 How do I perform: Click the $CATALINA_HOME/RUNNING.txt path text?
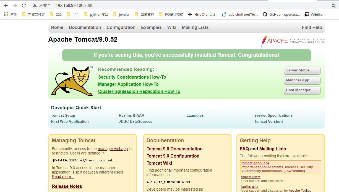169,182
